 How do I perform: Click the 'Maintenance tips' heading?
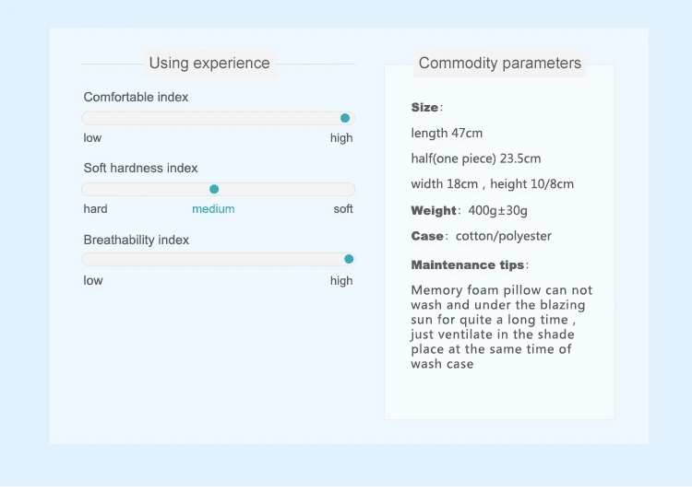point(468,265)
